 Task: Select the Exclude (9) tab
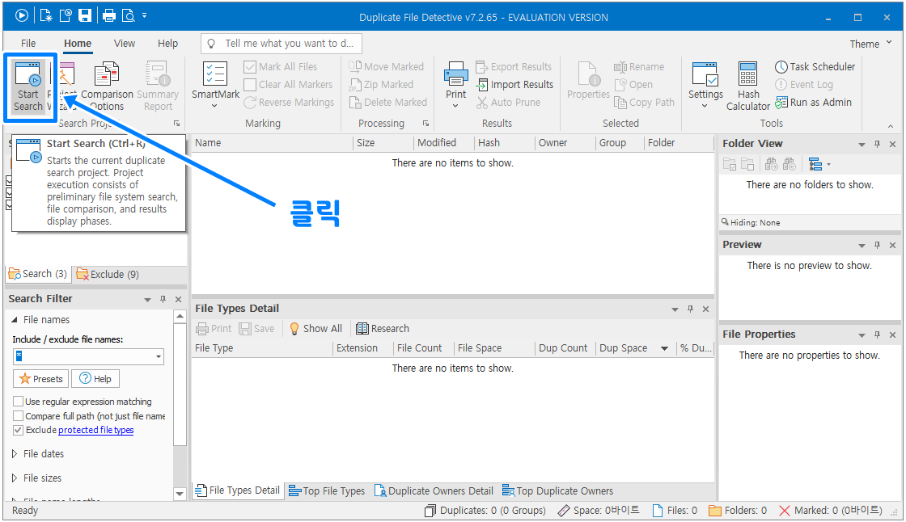pyautogui.click(x=108, y=274)
